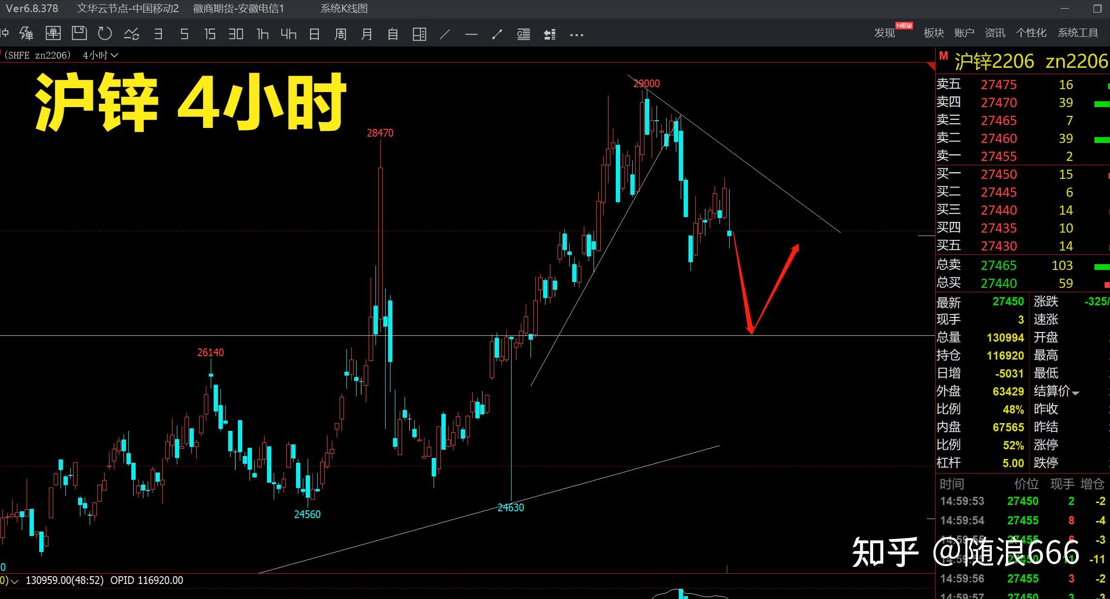Image resolution: width=1110 pixels, height=599 pixels.
Task: Click the 账户 account button
Action: point(964,33)
